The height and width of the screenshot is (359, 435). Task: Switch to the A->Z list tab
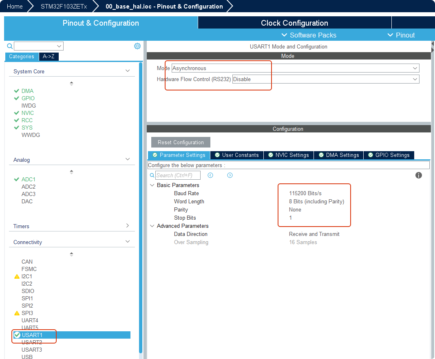[x=49, y=57]
